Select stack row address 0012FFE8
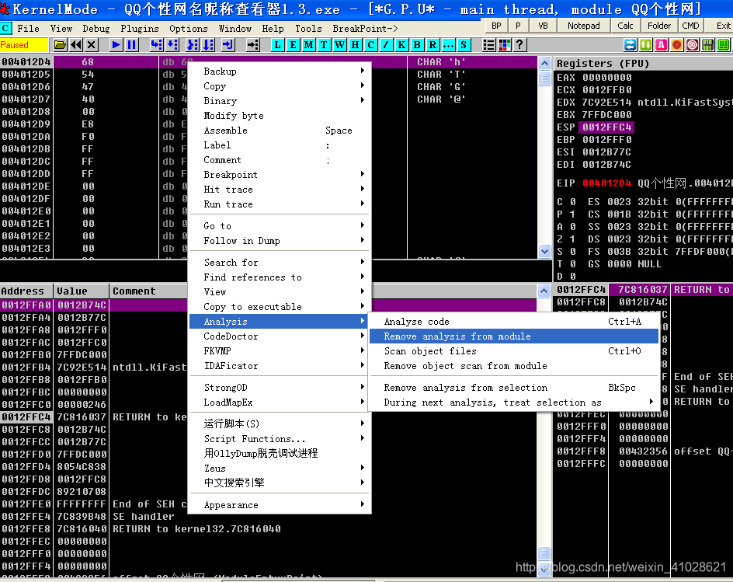This screenshot has height=582, width=733. click(26, 528)
